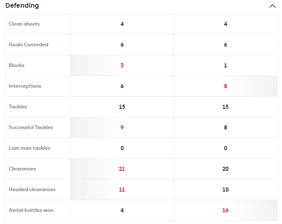Click the Defending section heading
Viewport: 282px width, 224px height.
[x=22, y=6]
